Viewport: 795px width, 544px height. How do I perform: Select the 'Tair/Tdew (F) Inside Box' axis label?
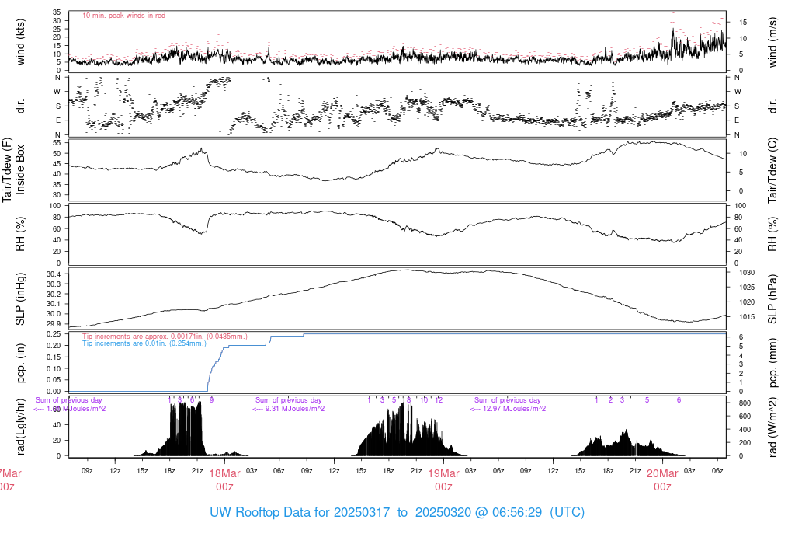(x=13, y=169)
